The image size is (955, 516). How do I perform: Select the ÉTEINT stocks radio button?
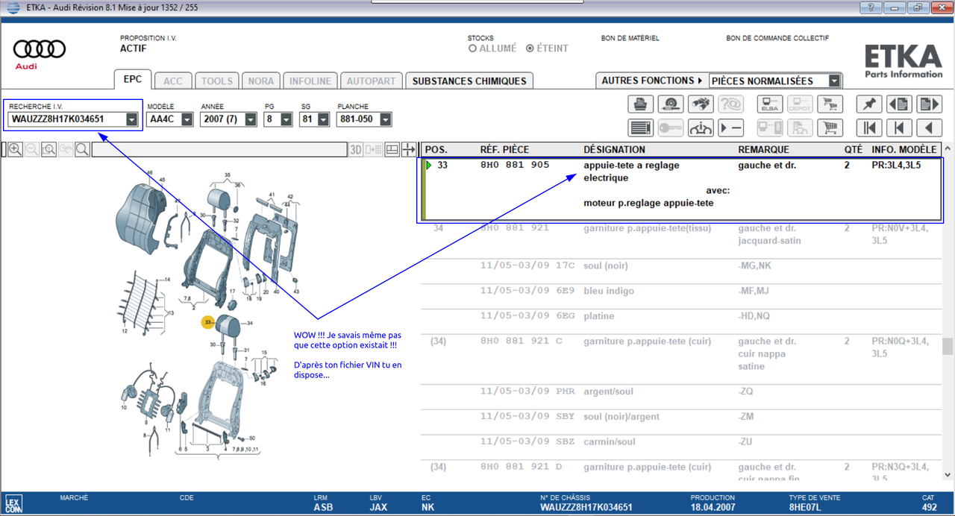530,48
